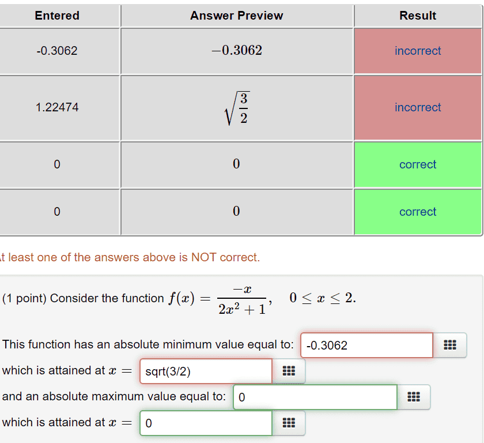The height and width of the screenshot is (443, 484).
Task: Click the absolute maximum value input field
Action: pyautogui.click(x=315, y=397)
